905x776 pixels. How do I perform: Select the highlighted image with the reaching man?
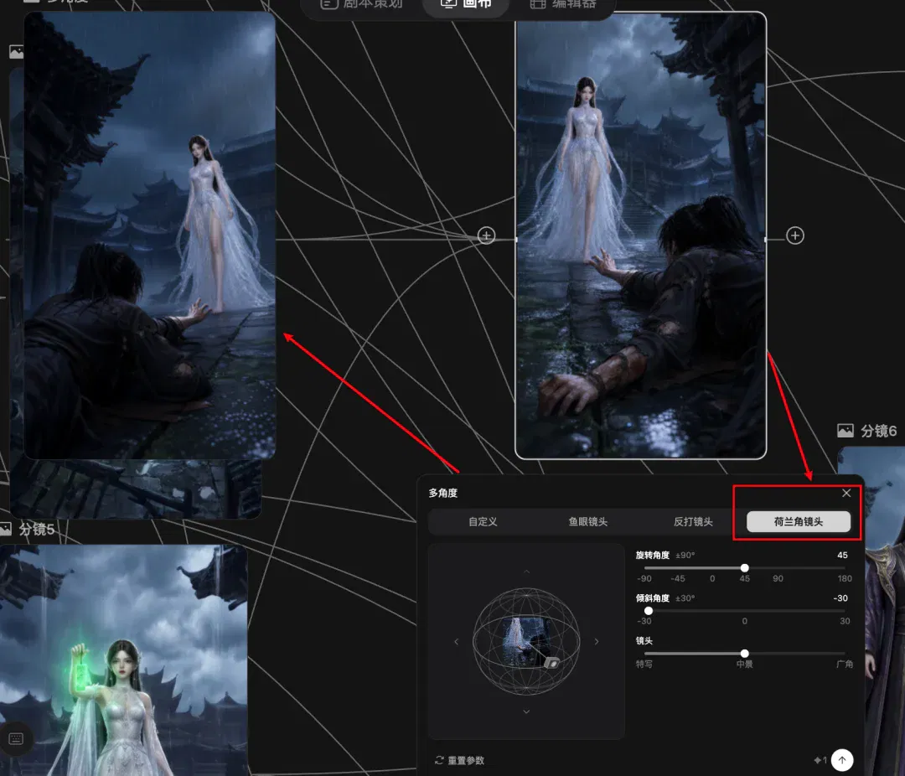click(x=641, y=235)
